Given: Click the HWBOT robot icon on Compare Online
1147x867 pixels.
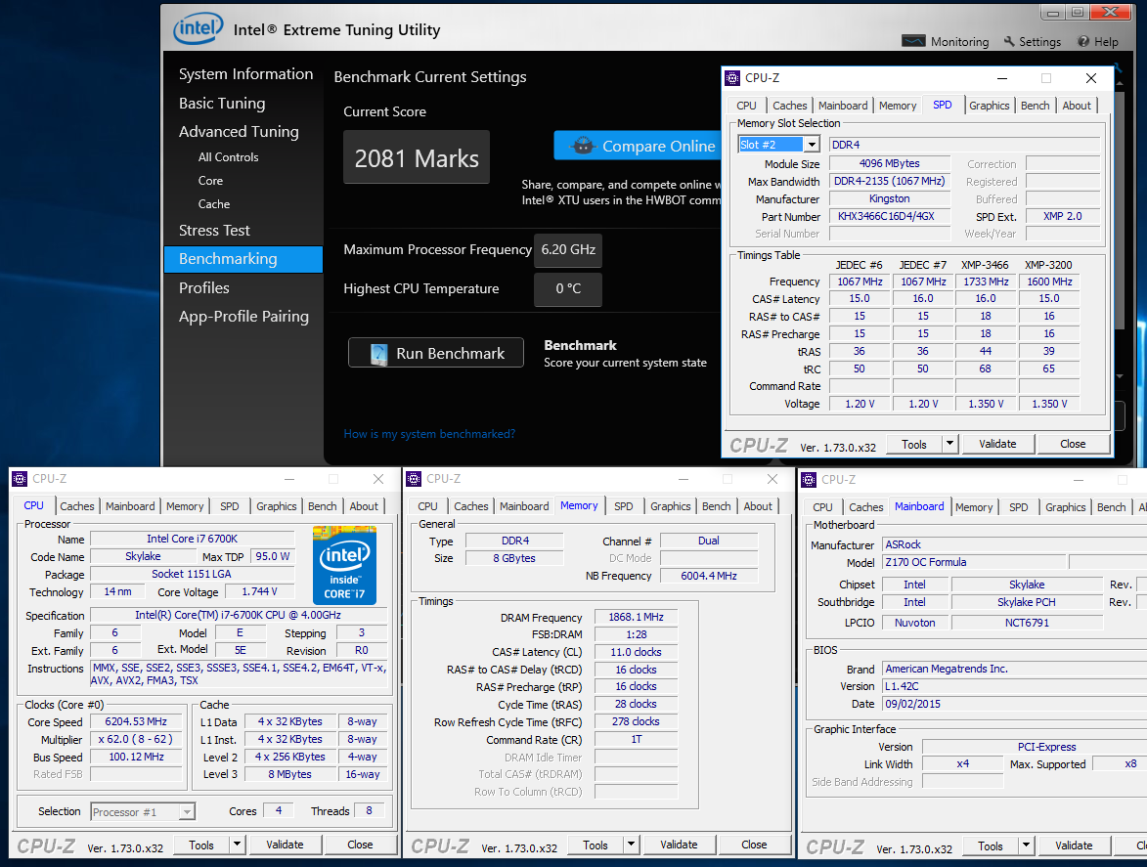Looking at the screenshot, I should [x=583, y=146].
